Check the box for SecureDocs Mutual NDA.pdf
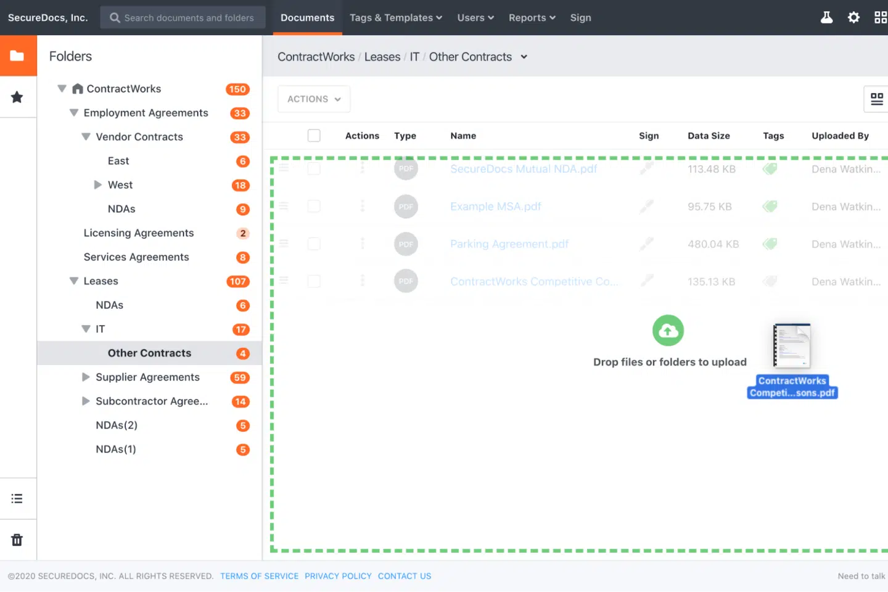This screenshot has height=592, width=888. pos(314,168)
